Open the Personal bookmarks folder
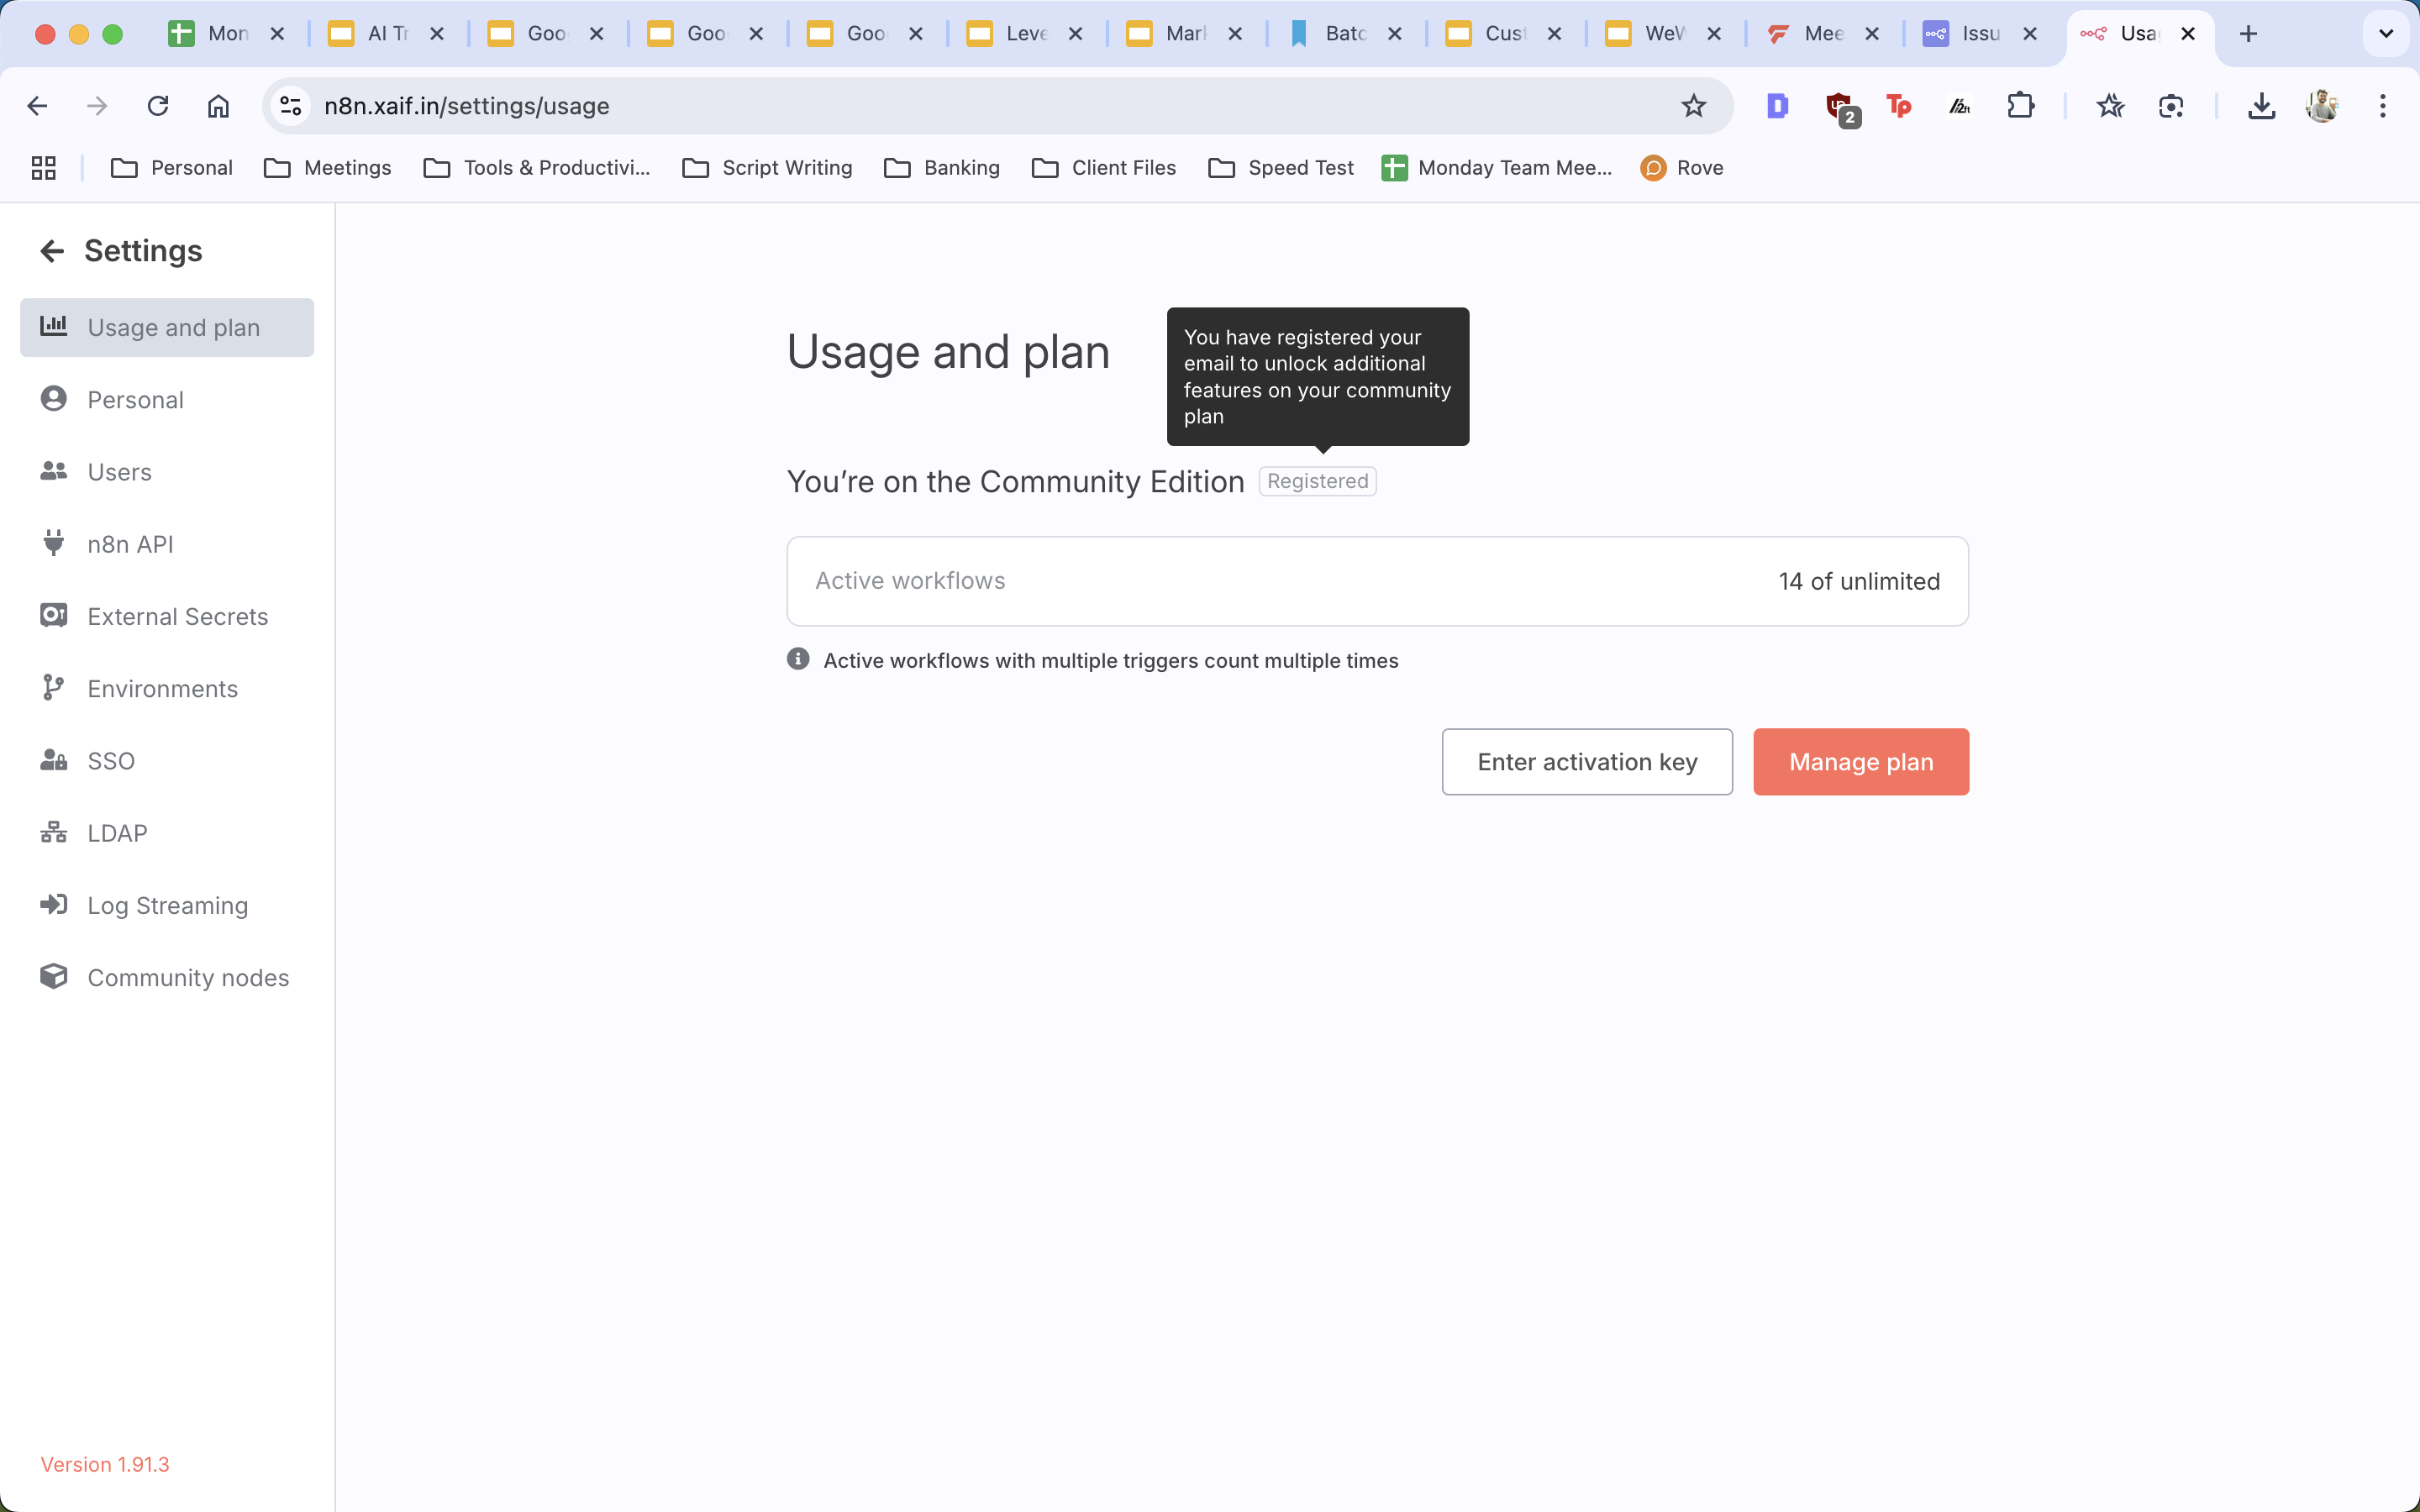The image size is (2420, 1512). 171,168
